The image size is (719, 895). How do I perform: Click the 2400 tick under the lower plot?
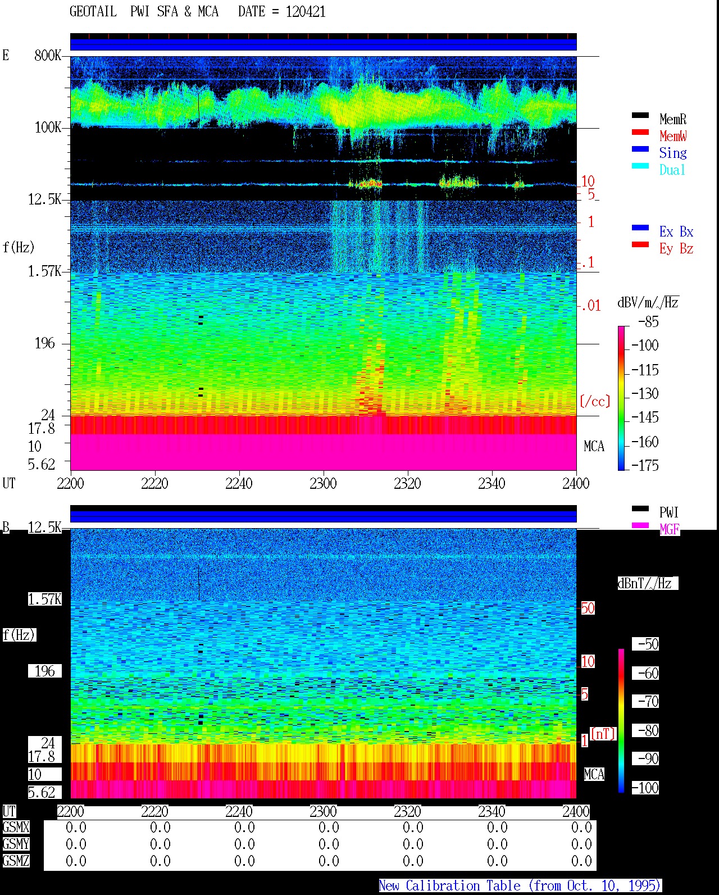tap(576, 811)
